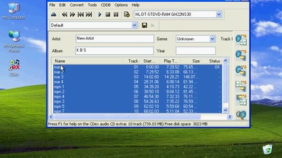Eject the CD with the eject icon
This screenshot has width=282, height=158.
[54, 14]
